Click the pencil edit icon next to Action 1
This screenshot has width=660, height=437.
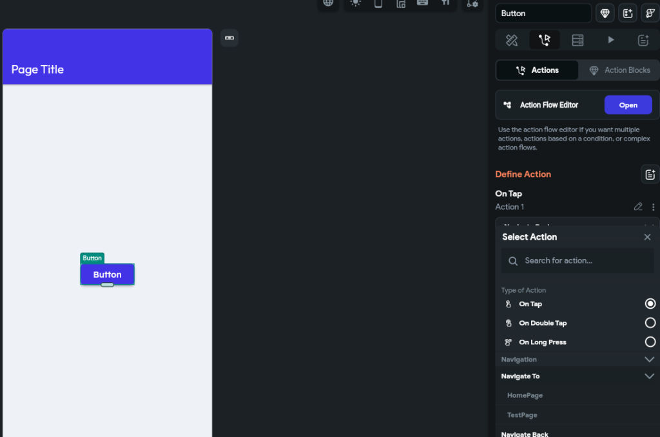pos(638,207)
